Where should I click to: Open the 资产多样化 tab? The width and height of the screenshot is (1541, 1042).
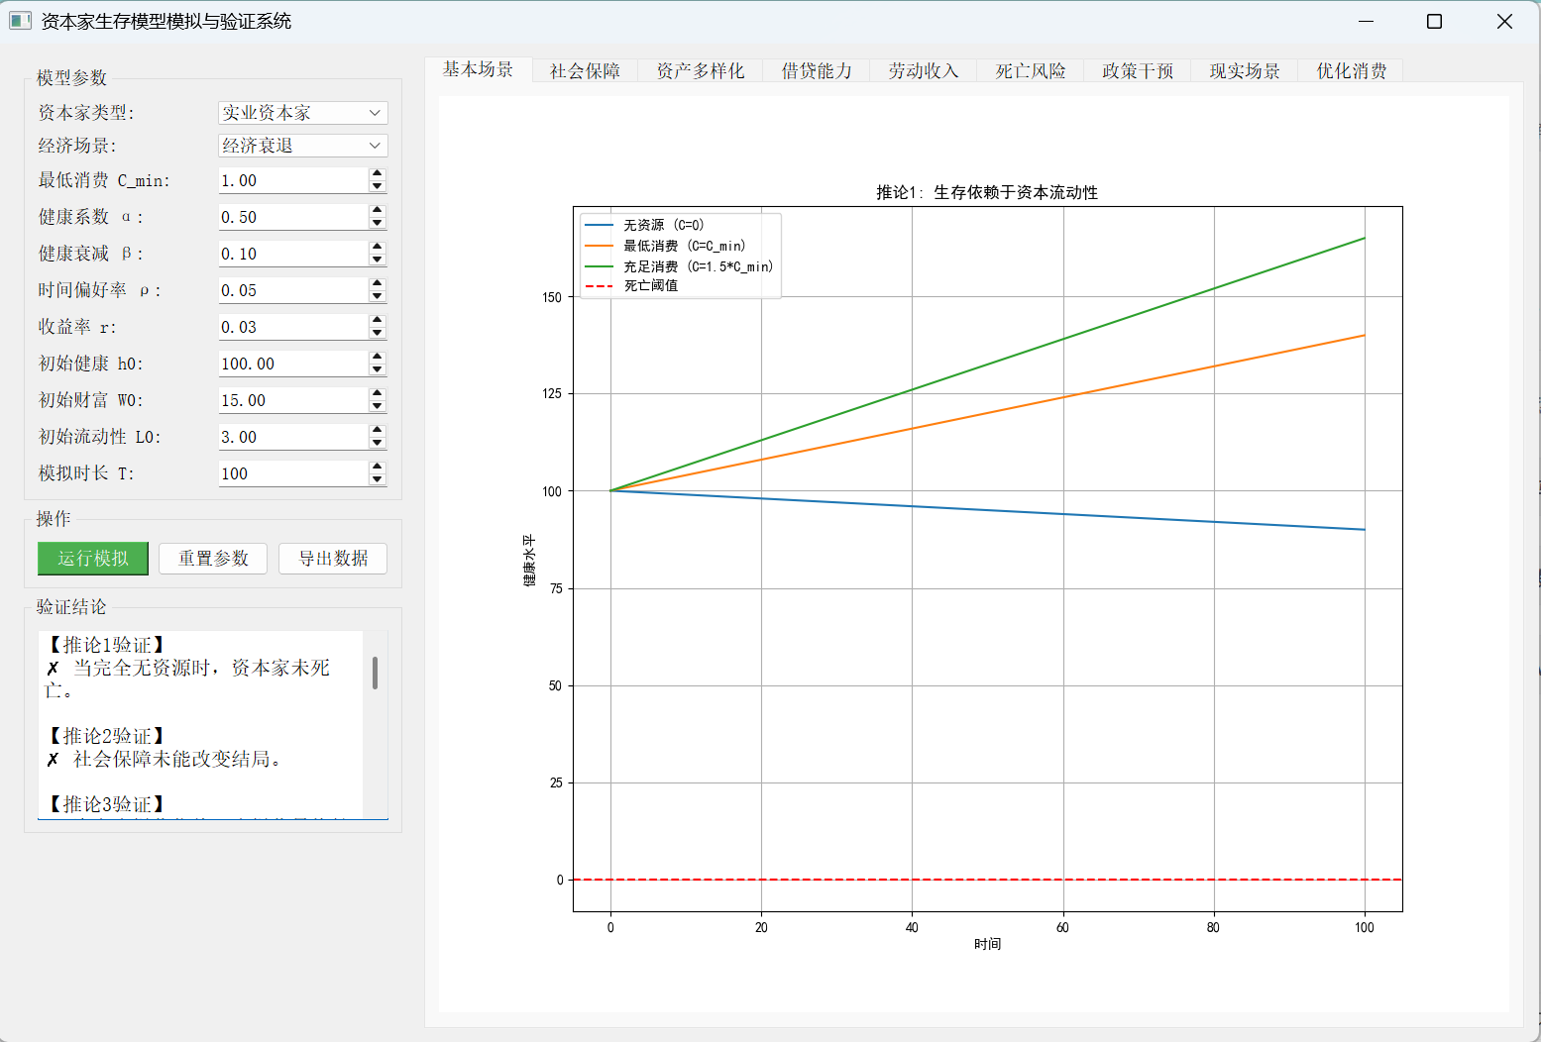[701, 71]
